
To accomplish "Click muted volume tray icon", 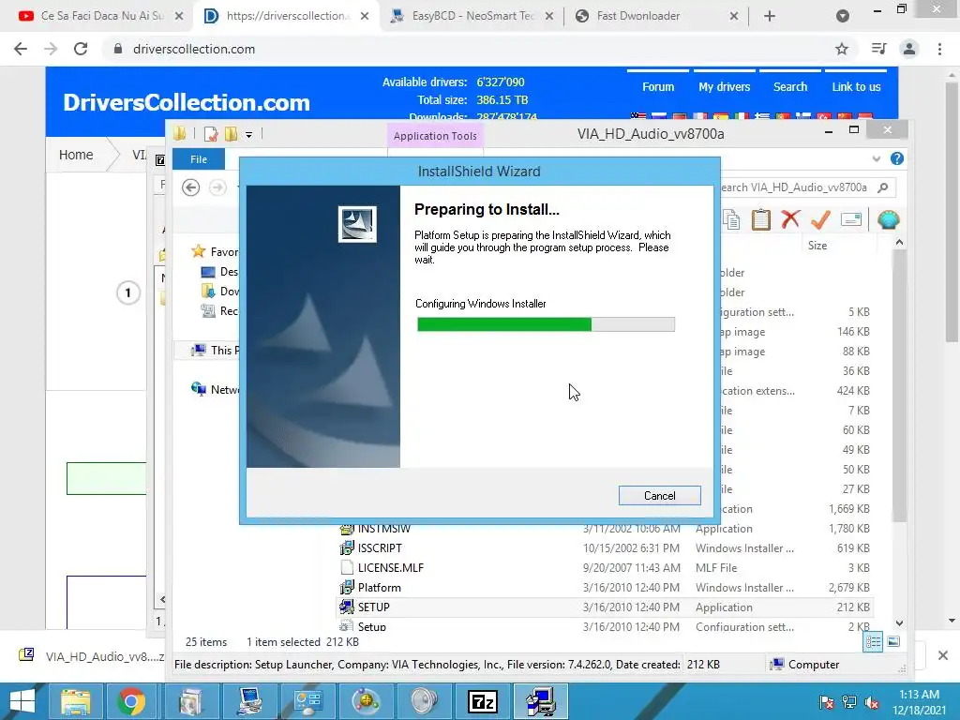I will (x=872, y=703).
